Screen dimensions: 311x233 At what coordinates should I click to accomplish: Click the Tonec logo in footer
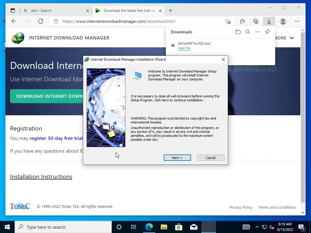[x=20, y=206]
